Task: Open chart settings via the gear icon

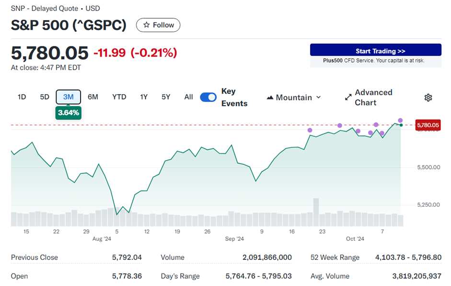Action: pos(428,97)
